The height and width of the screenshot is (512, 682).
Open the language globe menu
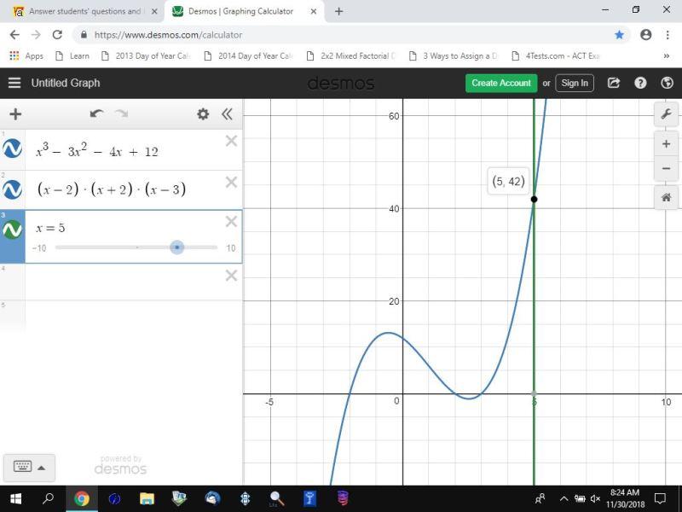(x=667, y=83)
